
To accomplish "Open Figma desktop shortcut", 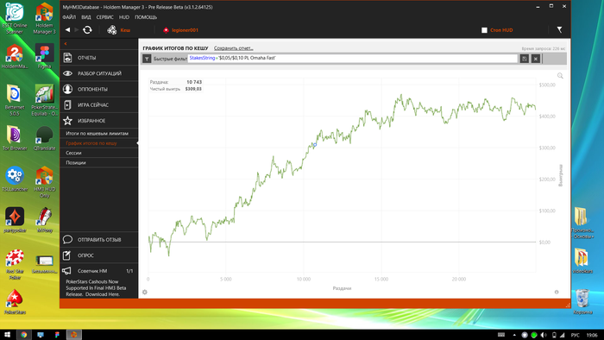I will [44, 56].
